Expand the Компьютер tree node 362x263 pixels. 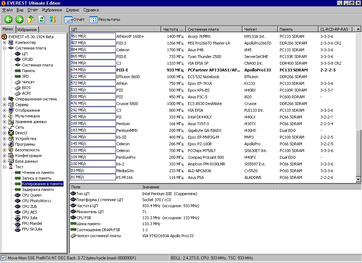(5, 42)
